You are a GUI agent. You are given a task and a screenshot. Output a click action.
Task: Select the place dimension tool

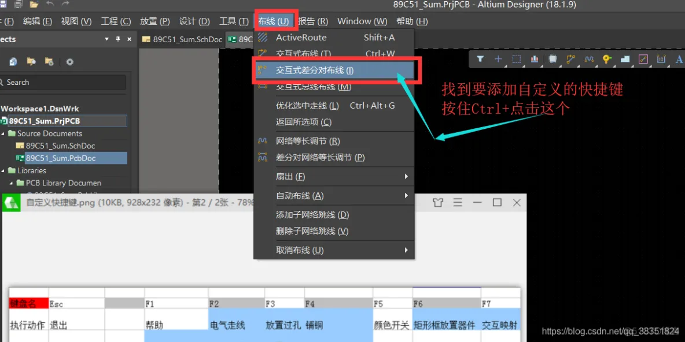pyautogui.click(x=661, y=59)
